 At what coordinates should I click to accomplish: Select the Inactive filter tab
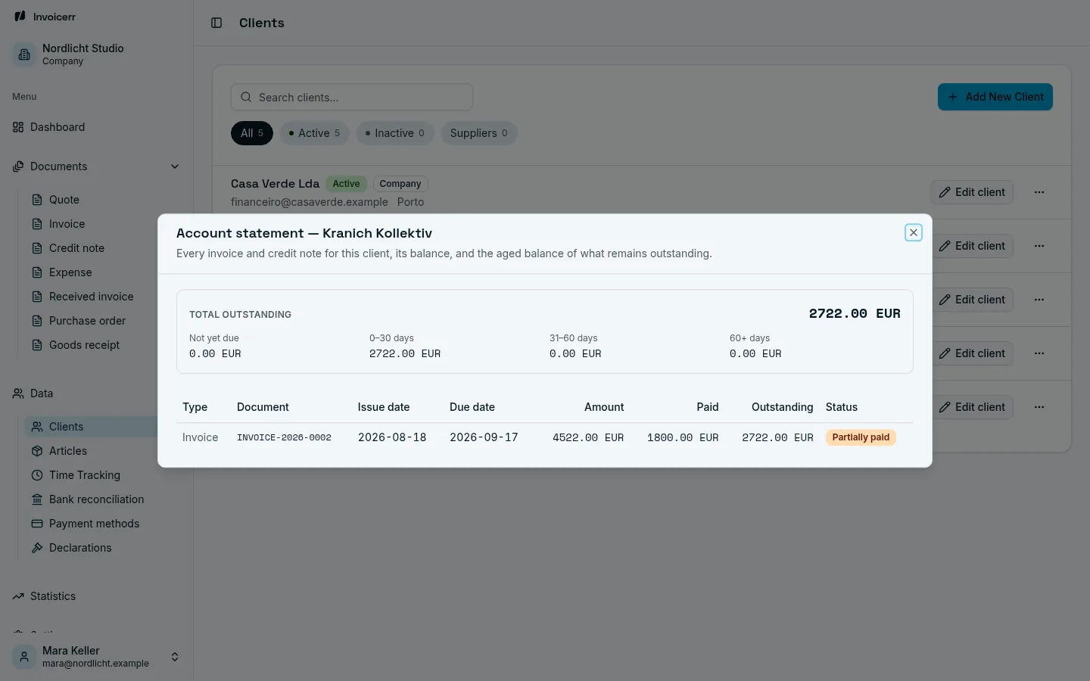pos(395,133)
